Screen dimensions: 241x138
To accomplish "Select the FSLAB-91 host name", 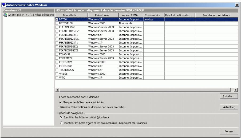I will 65,54.
